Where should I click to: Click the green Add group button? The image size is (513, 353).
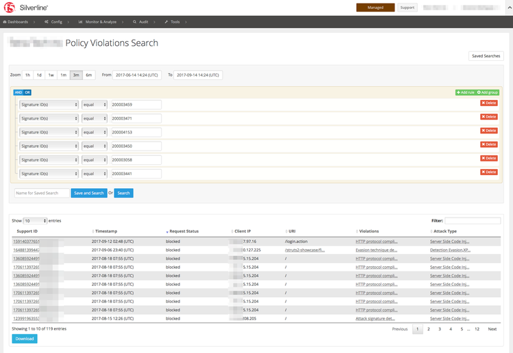(488, 92)
